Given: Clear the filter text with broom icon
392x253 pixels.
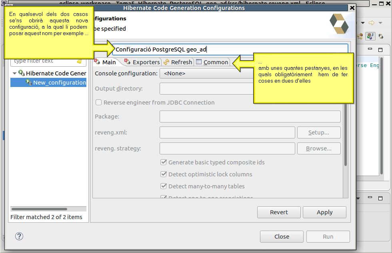Looking at the screenshot, I should [79, 61].
